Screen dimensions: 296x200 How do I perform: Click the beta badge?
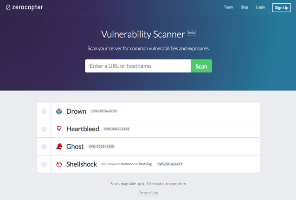tap(192, 32)
